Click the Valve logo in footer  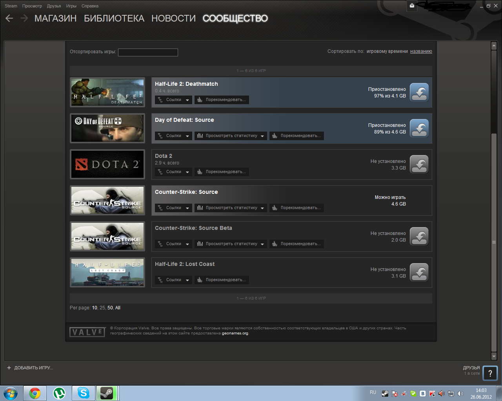click(x=87, y=332)
